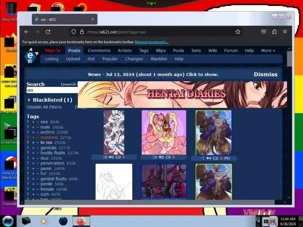Viewport: 303px width, 227px height.
Task: Click '?' beside the penetration tag
Action: [x=28, y=163]
